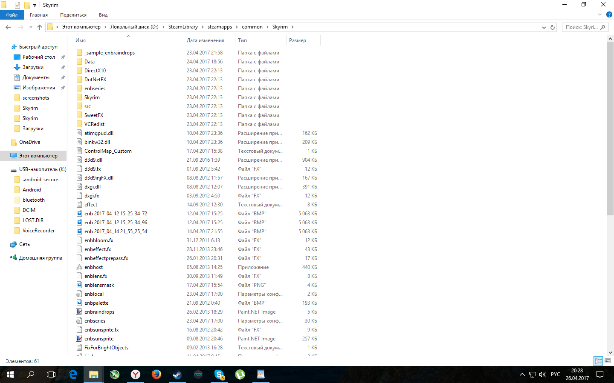
Task: Expand subfolders after common in path
Action: (x=267, y=27)
